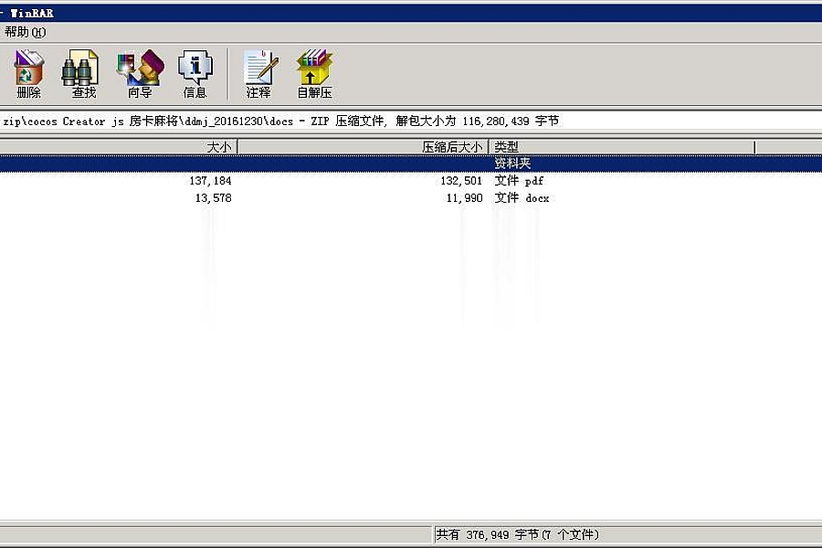Click the archive path address bar

point(411,121)
